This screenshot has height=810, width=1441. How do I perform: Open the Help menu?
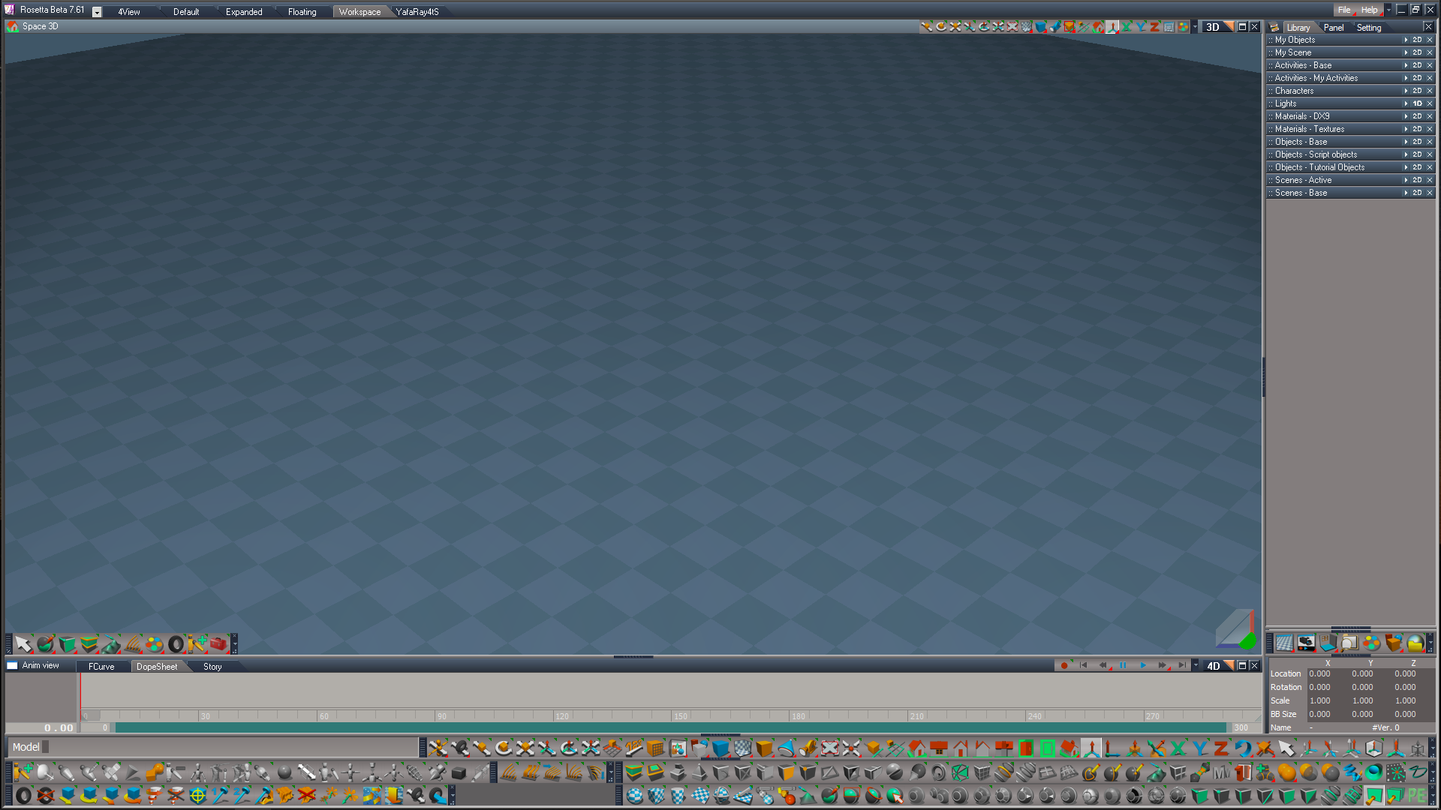(1370, 10)
